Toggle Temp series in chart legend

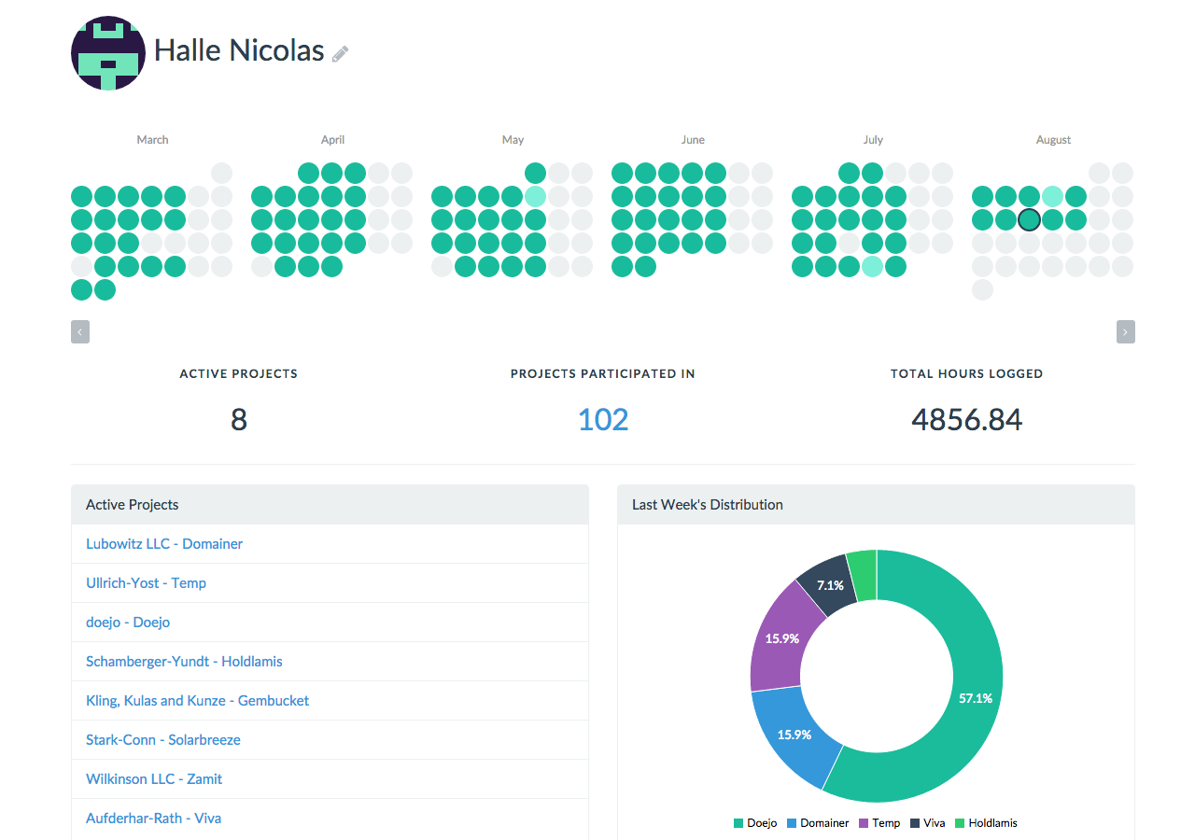pyautogui.click(x=879, y=823)
